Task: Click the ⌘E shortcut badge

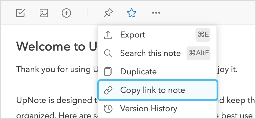Action: pyautogui.click(x=203, y=35)
